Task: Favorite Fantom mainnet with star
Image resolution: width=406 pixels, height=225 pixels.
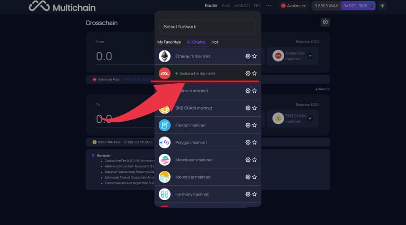Action: coord(254,125)
